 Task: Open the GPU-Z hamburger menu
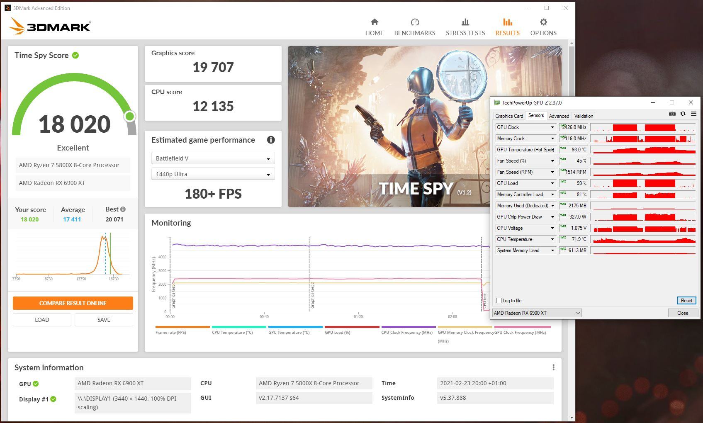pos(693,114)
